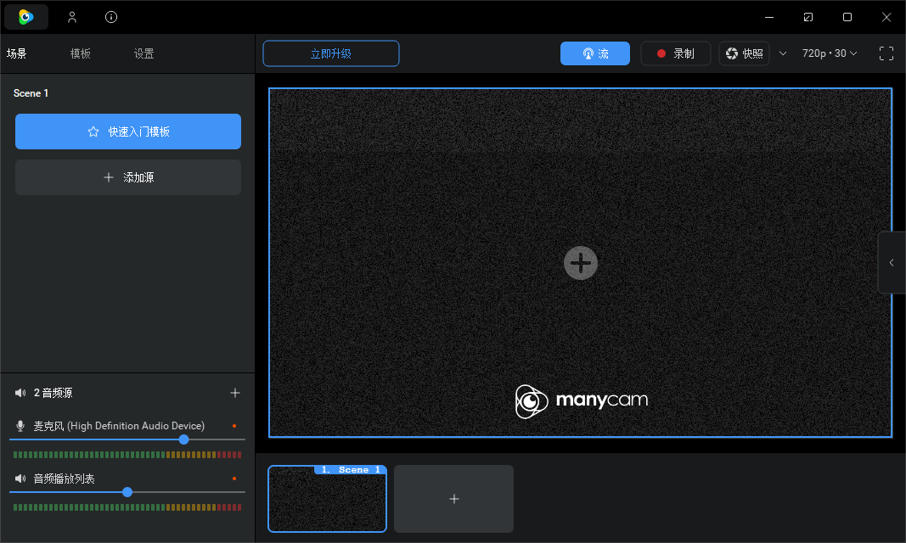Click the red dot next to 音频播放列表
906x543 pixels.
(234, 479)
